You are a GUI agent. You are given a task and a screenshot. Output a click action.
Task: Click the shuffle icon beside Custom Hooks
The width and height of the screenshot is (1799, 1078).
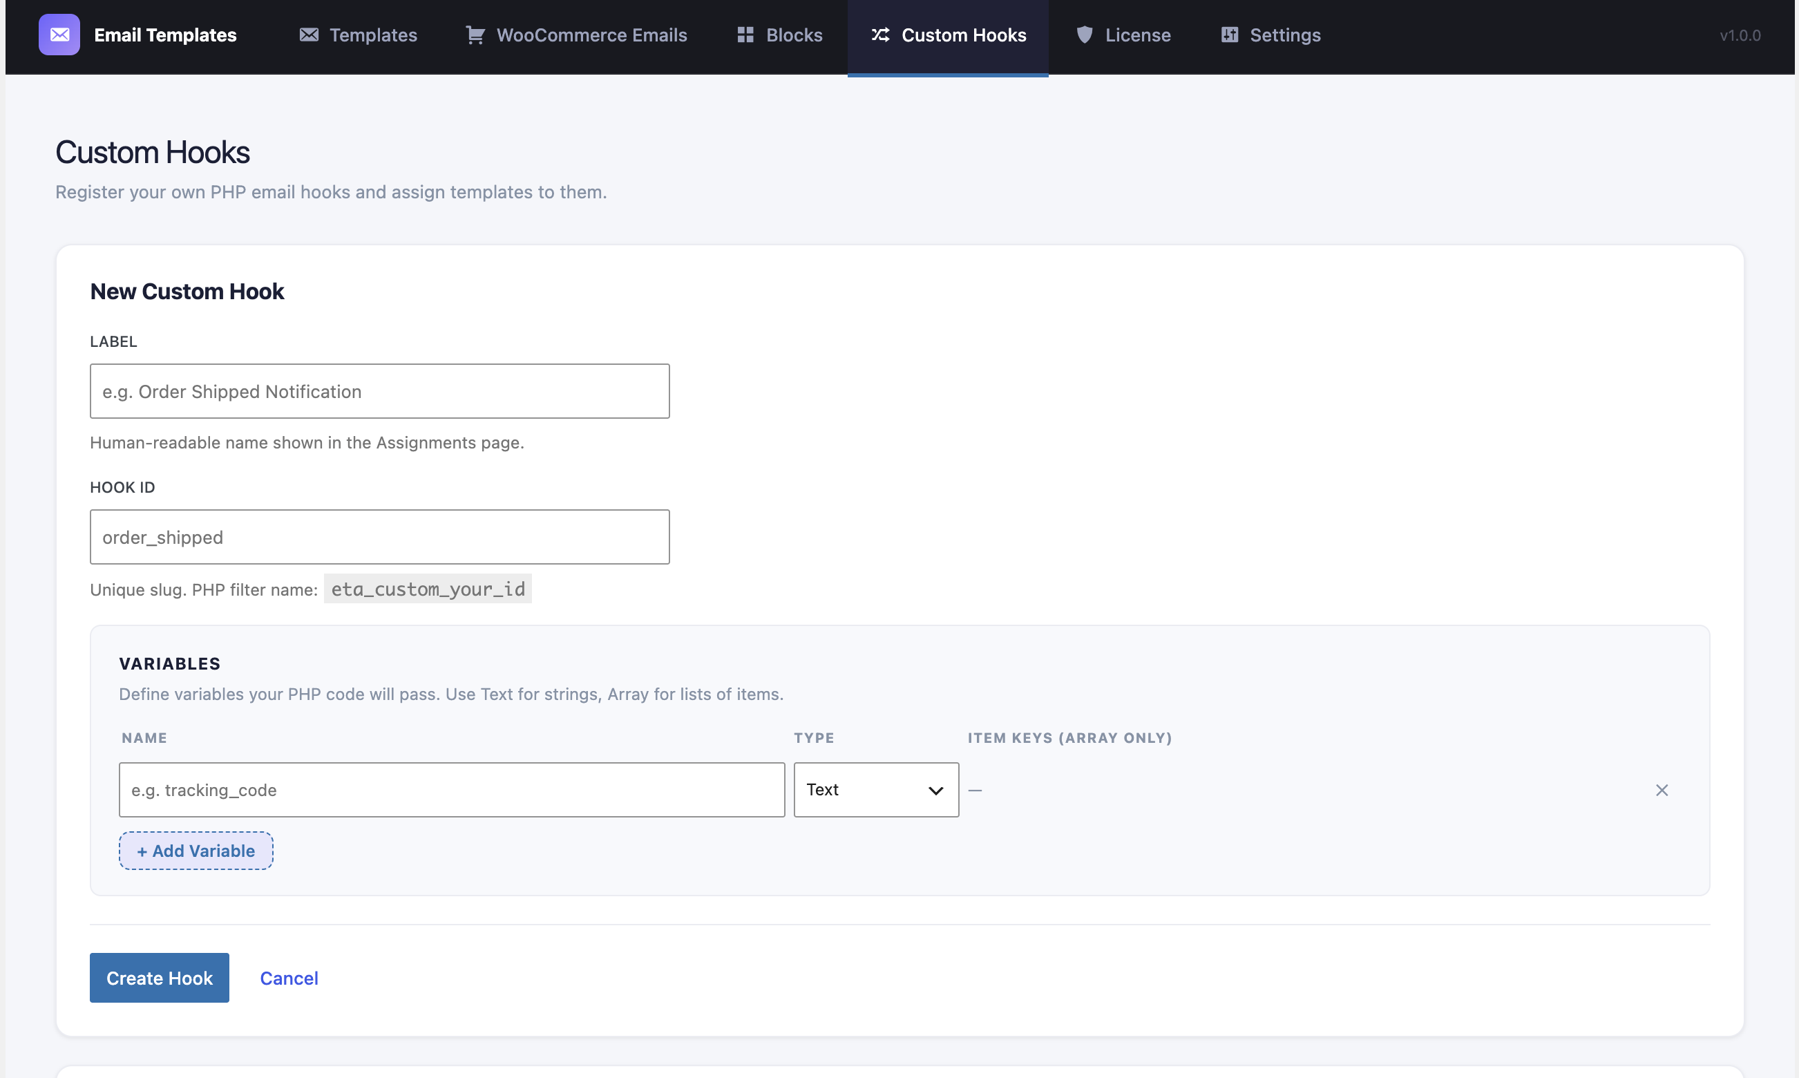880,35
